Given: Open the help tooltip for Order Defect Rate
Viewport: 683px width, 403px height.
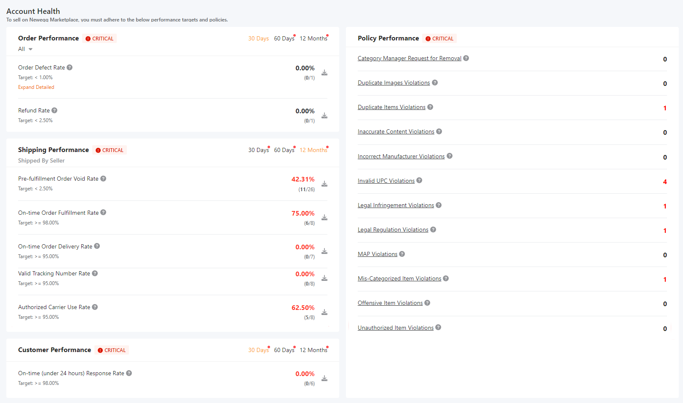Looking at the screenshot, I should click(70, 67).
